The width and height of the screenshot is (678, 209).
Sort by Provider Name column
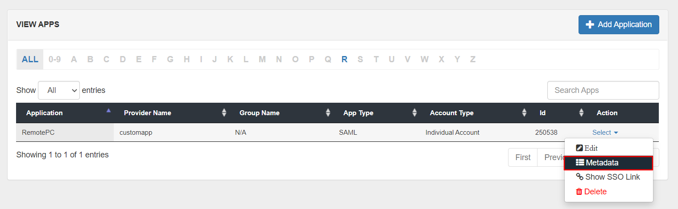click(172, 113)
